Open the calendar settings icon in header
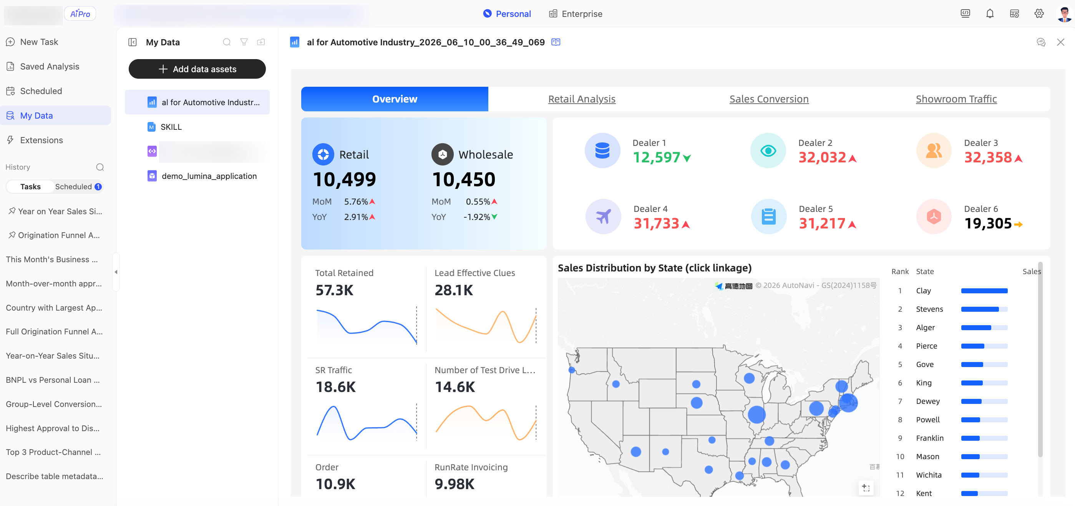Image resolution: width=1075 pixels, height=506 pixels. pos(1014,14)
